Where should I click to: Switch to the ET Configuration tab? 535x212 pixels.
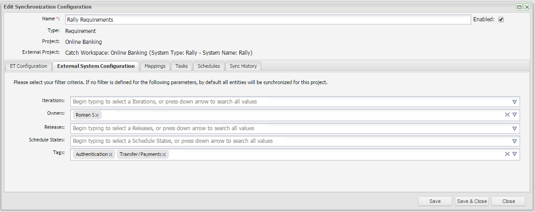pyautogui.click(x=29, y=66)
